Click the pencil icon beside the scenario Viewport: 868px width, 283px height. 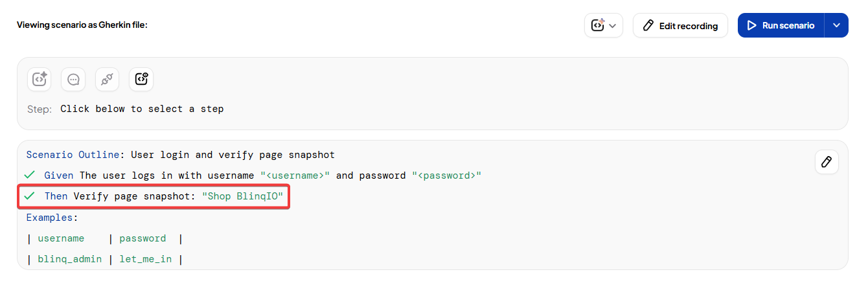tap(826, 162)
